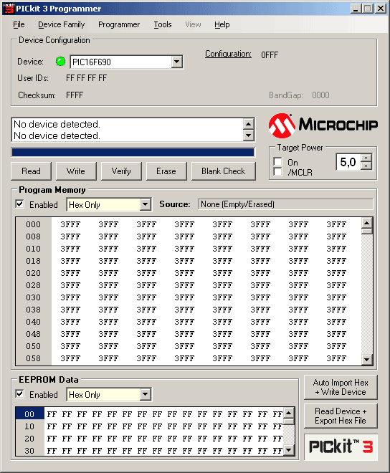Click program memory address 040
Screen dimensions: 390x473
(33, 322)
